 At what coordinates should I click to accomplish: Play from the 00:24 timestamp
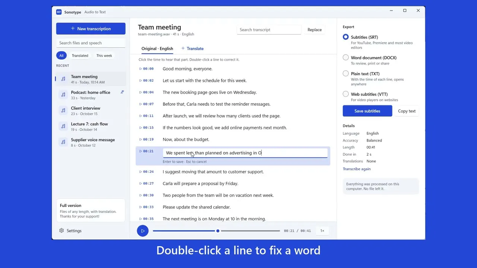coord(146,172)
